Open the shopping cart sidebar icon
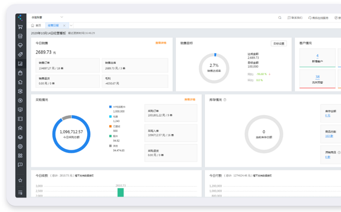Viewport: 341px width, 212px height. click(20, 27)
